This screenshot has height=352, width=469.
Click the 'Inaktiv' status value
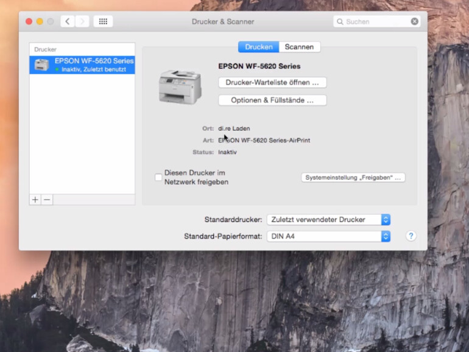click(x=227, y=152)
